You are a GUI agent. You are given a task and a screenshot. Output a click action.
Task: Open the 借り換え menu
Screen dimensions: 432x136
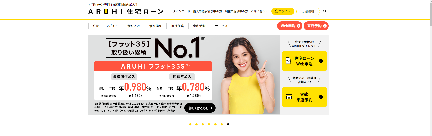[x=155, y=26]
